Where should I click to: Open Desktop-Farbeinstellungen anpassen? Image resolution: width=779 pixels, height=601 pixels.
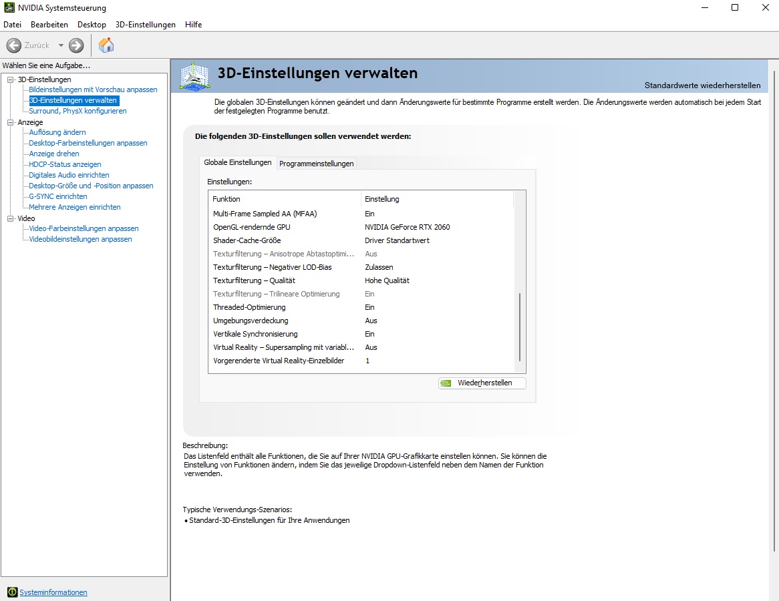(88, 143)
